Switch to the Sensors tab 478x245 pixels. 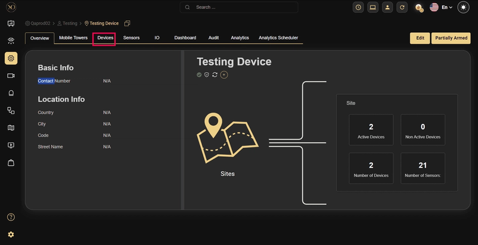click(x=131, y=38)
